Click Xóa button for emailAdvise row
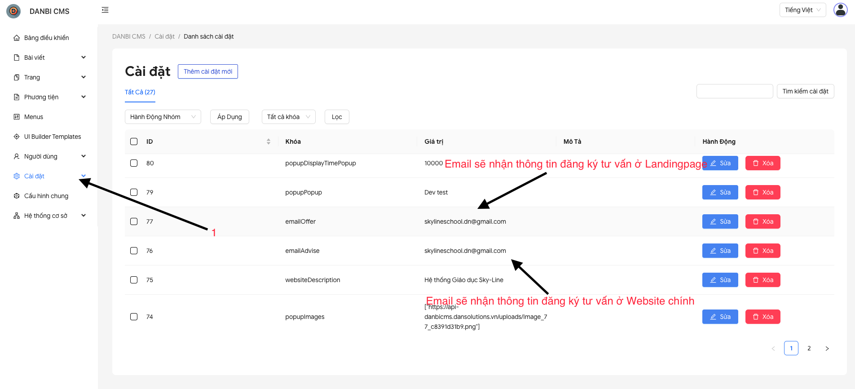The width and height of the screenshot is (855, 389). pyautogui.click(x=762, y=251)
